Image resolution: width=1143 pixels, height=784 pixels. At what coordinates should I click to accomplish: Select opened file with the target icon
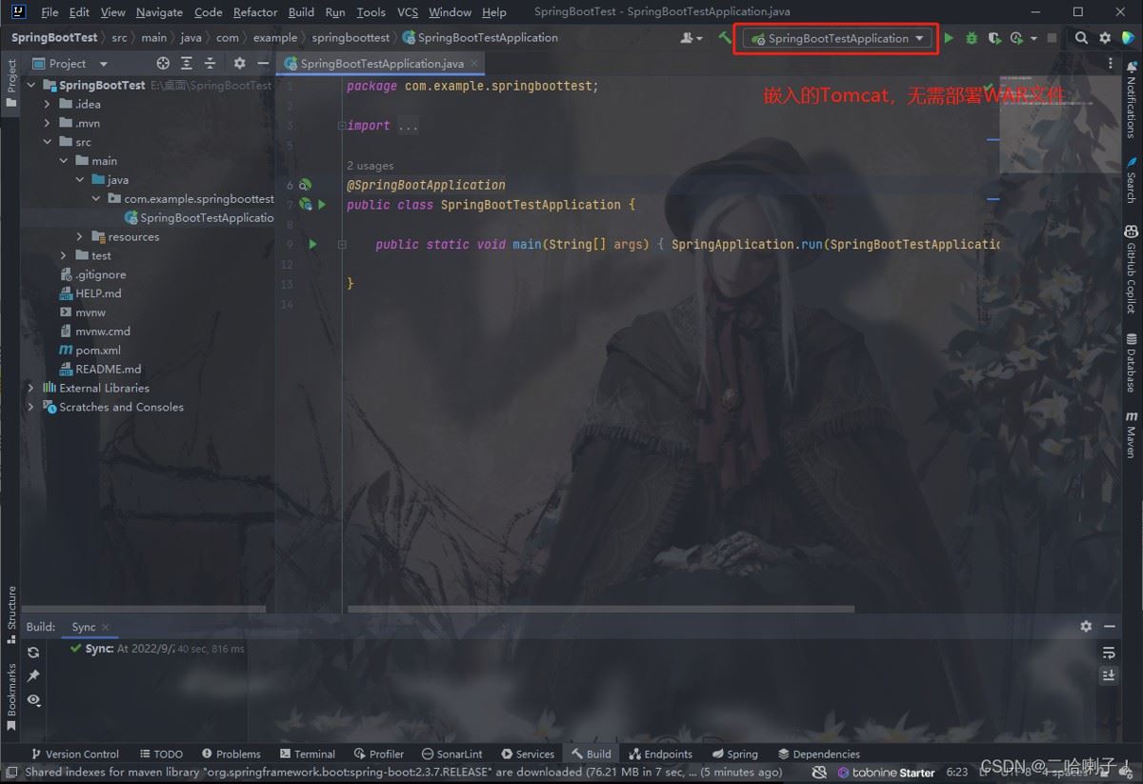163,63
